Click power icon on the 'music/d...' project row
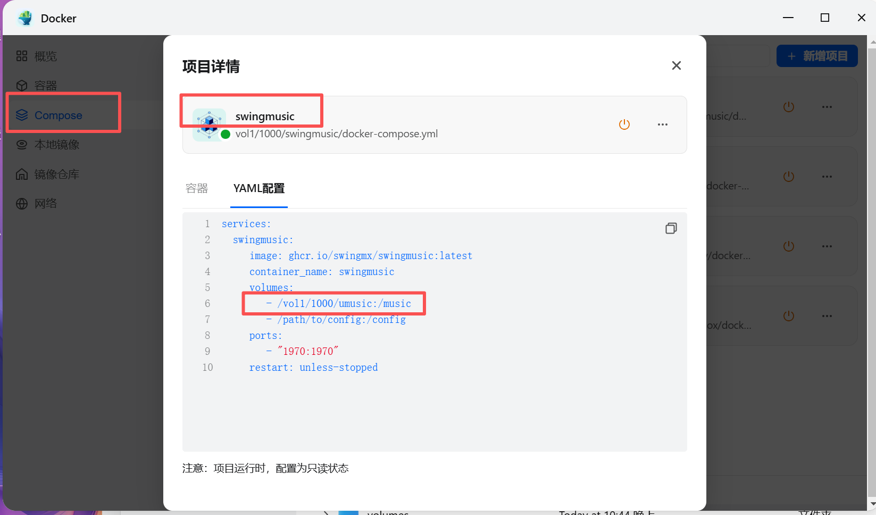 tap(789, 107)
